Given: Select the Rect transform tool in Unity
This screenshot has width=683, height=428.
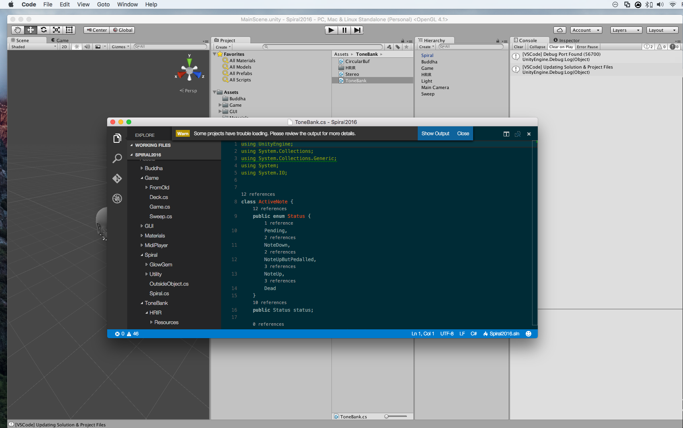Looking at the screenshot, I should (x=69, y=30).
